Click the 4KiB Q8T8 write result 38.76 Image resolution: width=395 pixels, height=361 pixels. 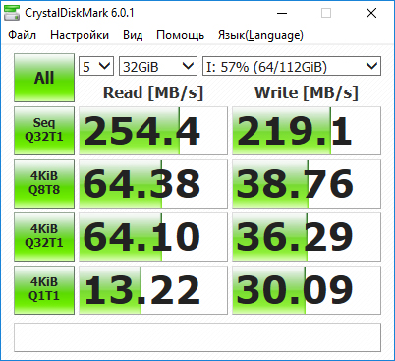click(x=307, y=184)
